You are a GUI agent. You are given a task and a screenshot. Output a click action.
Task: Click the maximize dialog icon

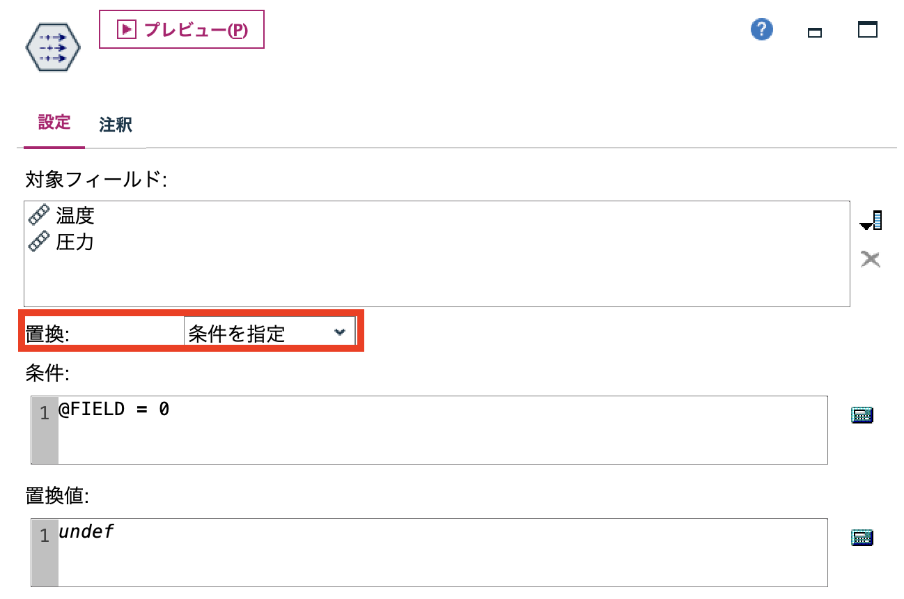867,30
